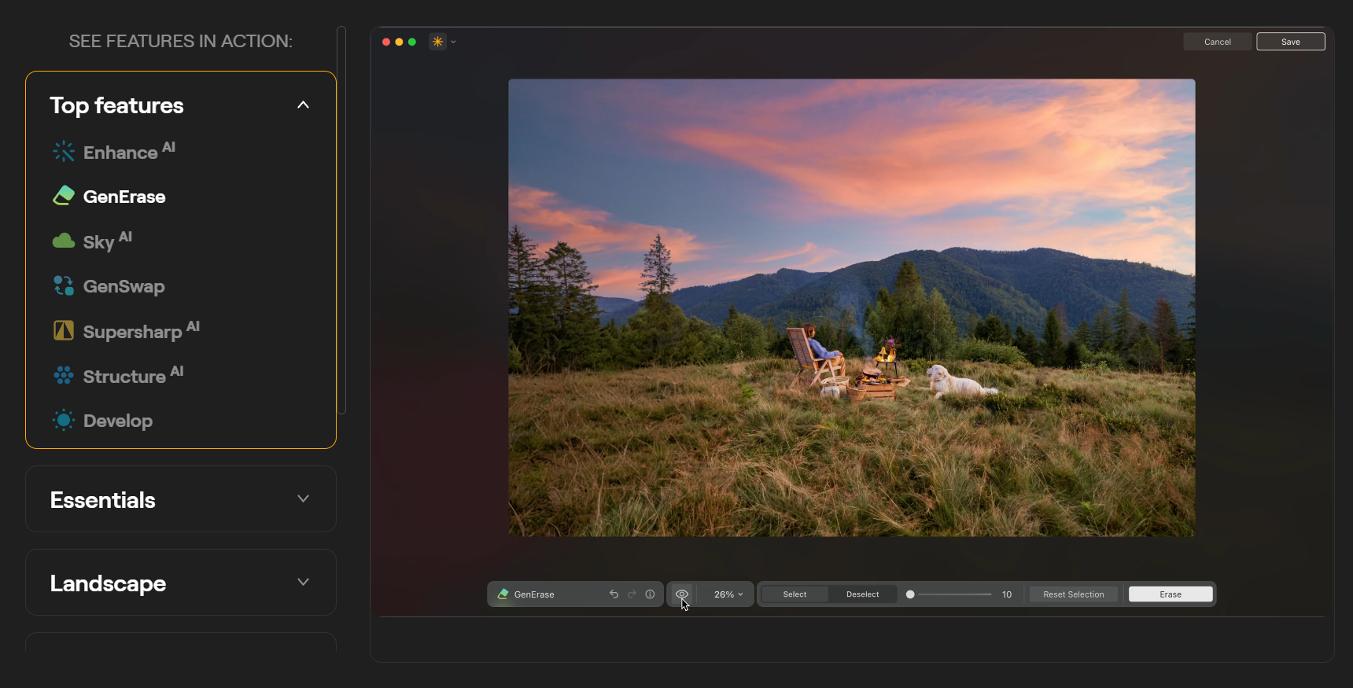1353x688 pixels.
Task: Click the Erase button
Action: pos(1171,594)
